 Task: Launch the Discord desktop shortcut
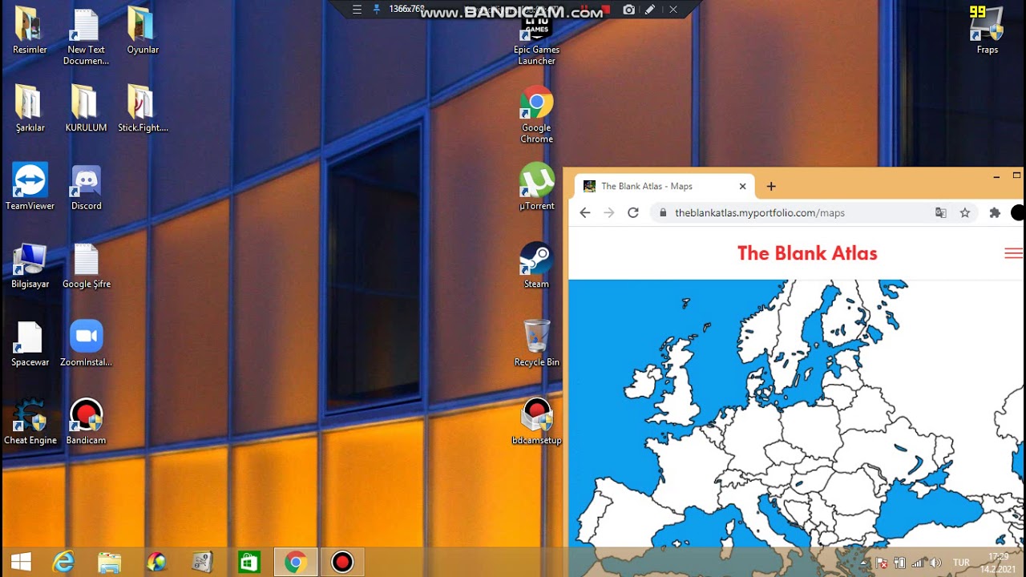86,186
